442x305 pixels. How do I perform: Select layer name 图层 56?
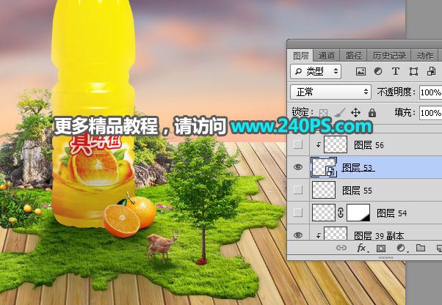(369, 145)
